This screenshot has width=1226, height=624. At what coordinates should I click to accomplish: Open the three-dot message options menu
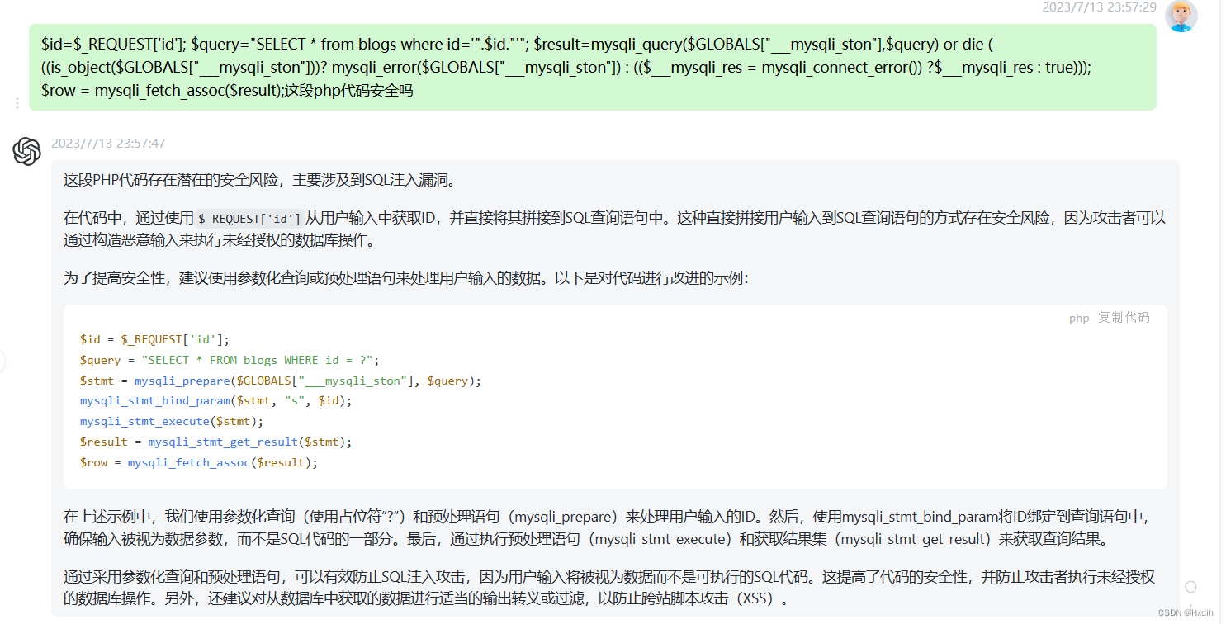tap(17, 102)
